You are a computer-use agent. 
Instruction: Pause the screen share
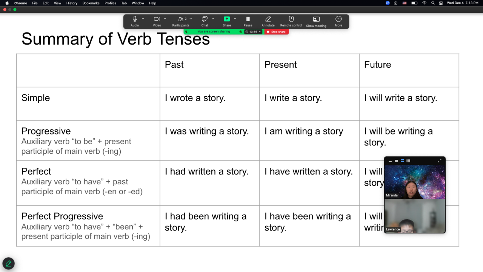[x=248, y=19]
